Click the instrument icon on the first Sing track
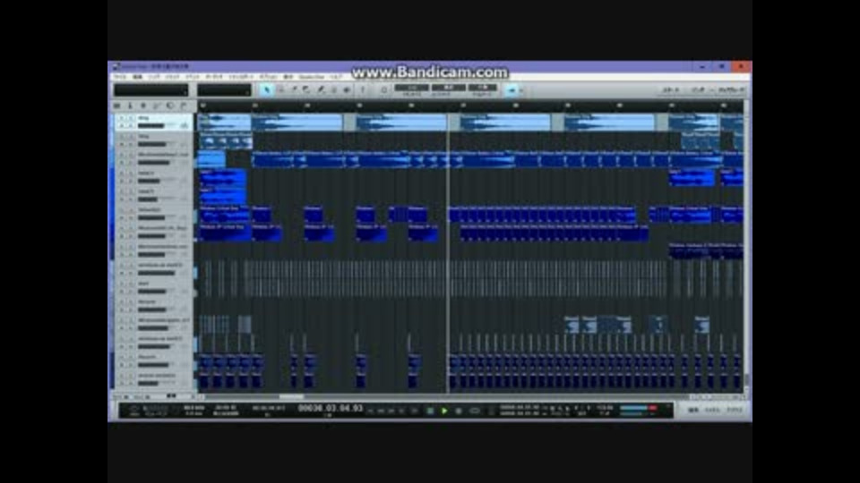The height and width of the screenshot is (483, 860). tap(185, 126)
